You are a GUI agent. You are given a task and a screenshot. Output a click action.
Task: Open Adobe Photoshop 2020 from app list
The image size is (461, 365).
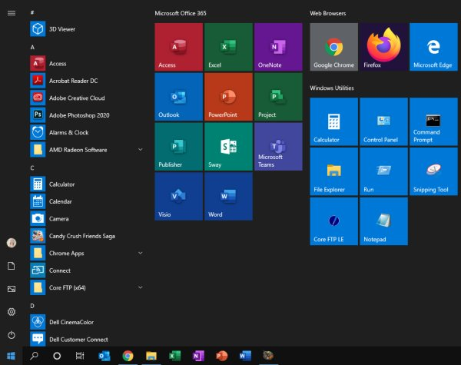[88, 115]
